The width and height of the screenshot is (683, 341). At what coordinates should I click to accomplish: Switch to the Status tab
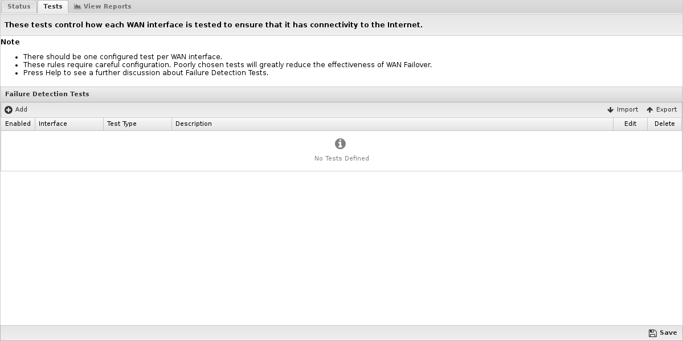tap(19, 7)
